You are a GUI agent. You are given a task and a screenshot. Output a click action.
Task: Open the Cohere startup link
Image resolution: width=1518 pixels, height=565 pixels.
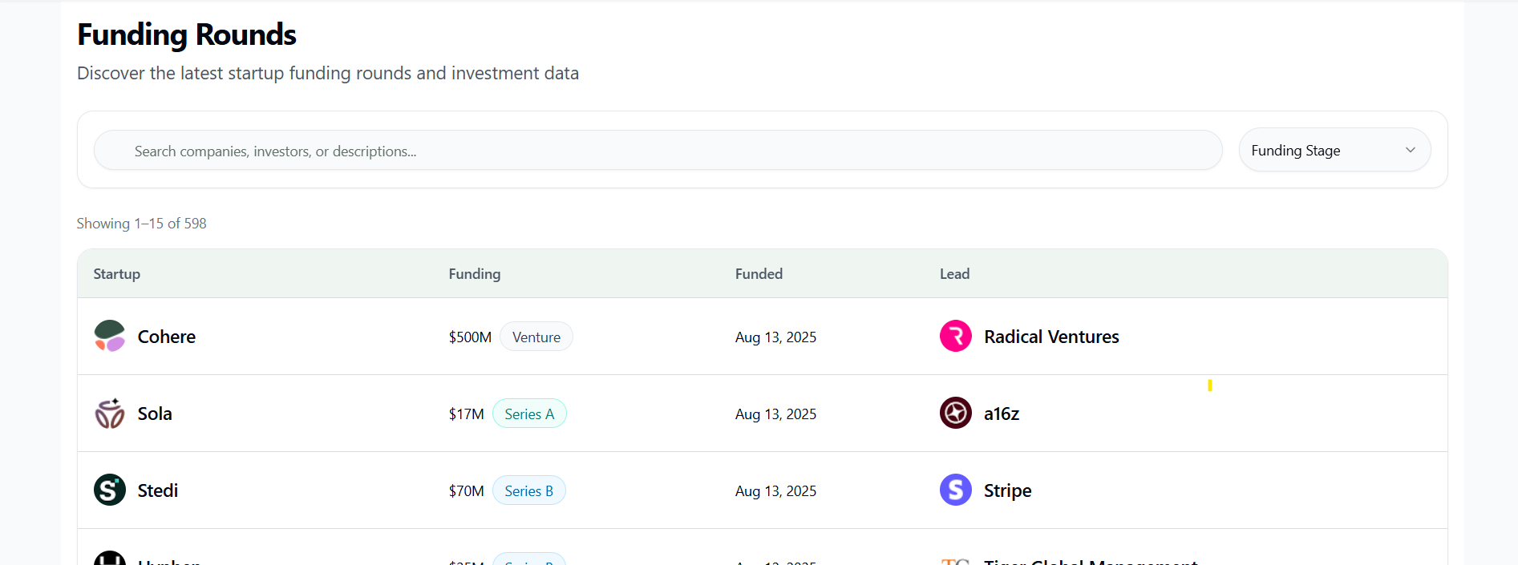(x=167, y=337)
